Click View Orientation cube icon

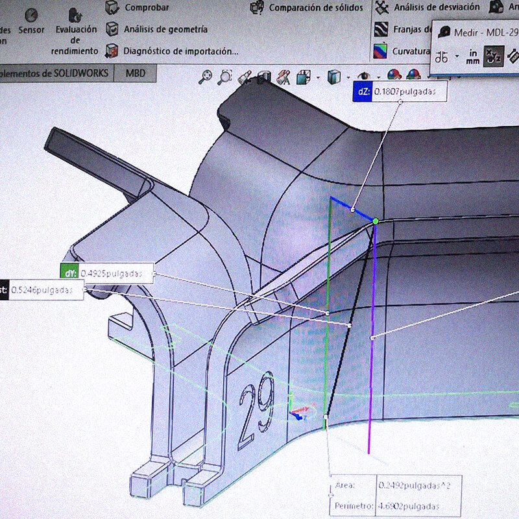tap(303, 77)
